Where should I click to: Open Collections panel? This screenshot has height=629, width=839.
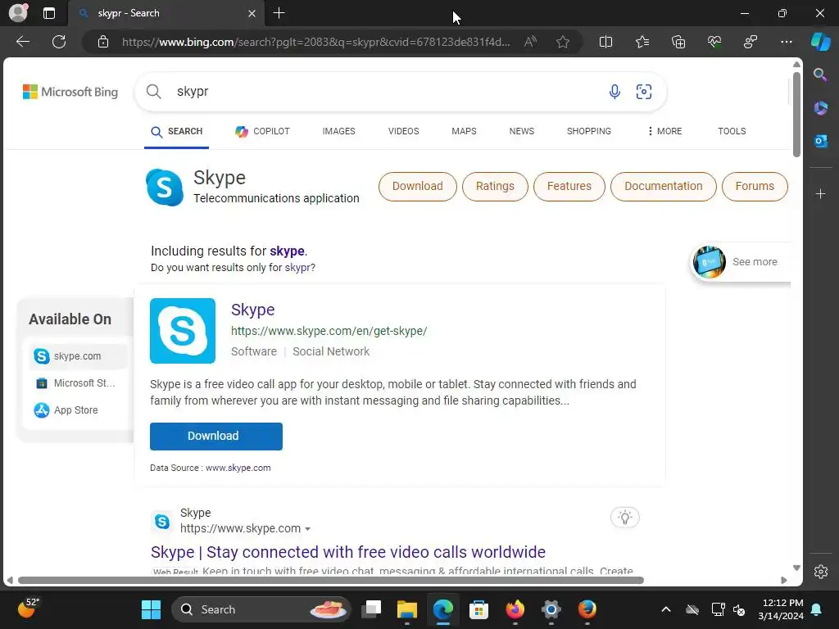click(678, 42)
